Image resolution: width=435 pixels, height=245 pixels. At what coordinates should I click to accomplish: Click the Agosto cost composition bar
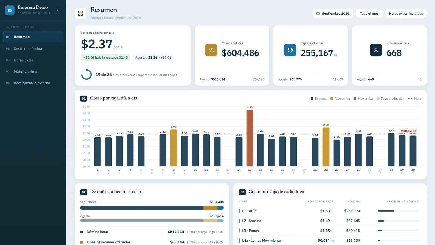click(152, 220)
